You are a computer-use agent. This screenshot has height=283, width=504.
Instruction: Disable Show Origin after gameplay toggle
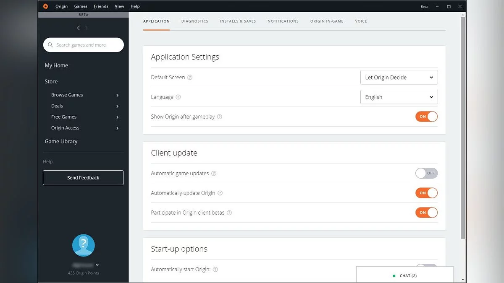[426, 117]
